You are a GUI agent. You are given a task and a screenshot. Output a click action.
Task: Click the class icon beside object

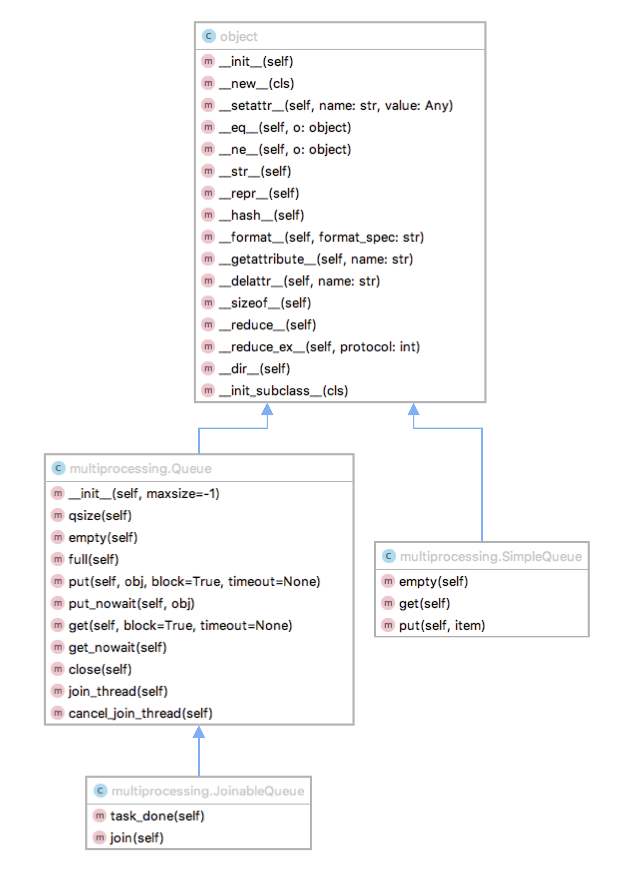pyautogui.click(x=208, y=36)
